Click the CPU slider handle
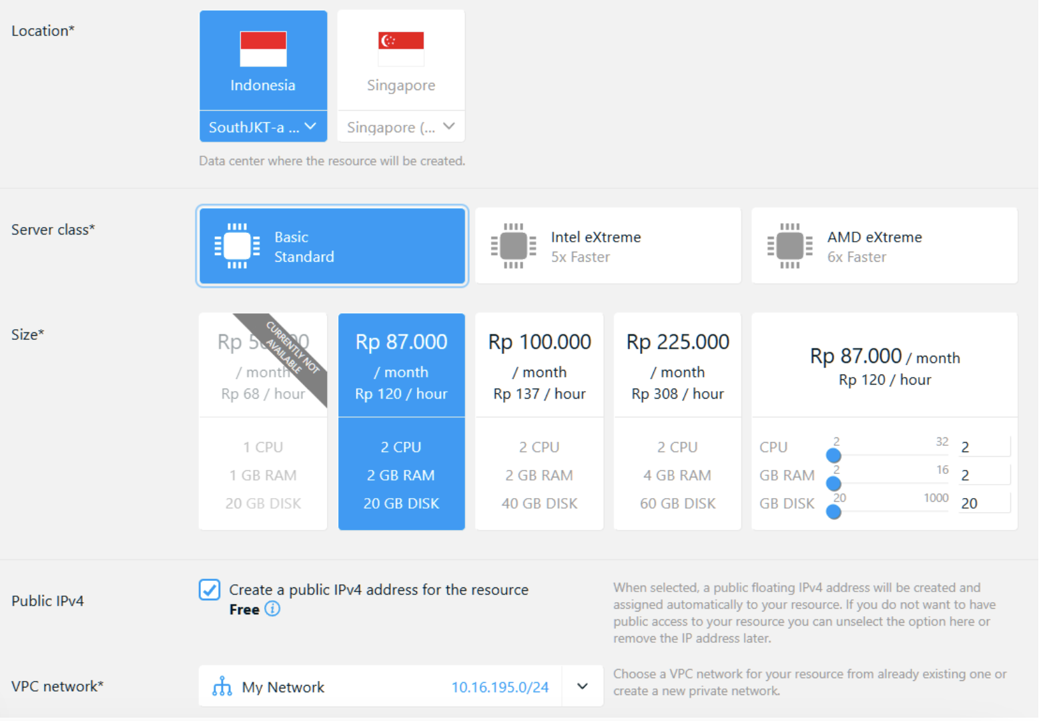The width and height of the screenshot is (1041, 721). pos(833,456)
